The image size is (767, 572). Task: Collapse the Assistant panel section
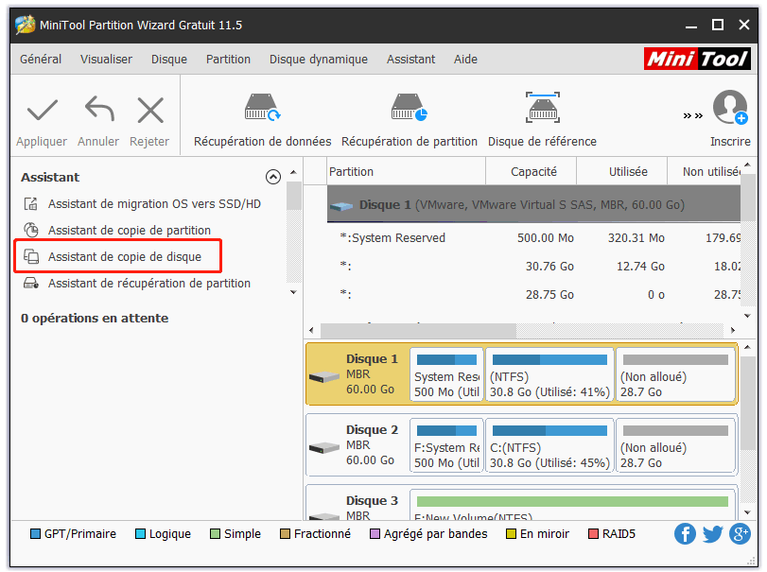[273, 177]
